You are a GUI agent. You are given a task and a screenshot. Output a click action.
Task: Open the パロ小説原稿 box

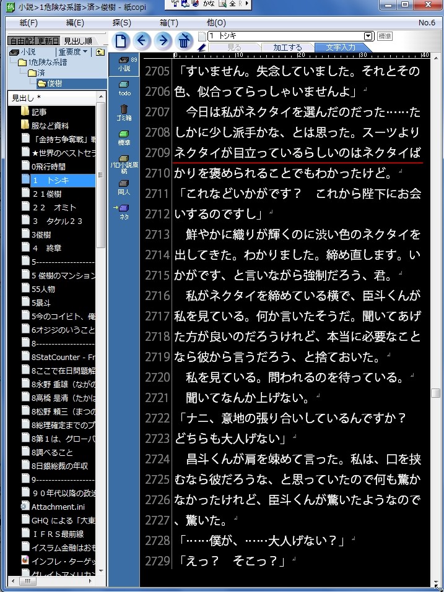pos(124,165)
